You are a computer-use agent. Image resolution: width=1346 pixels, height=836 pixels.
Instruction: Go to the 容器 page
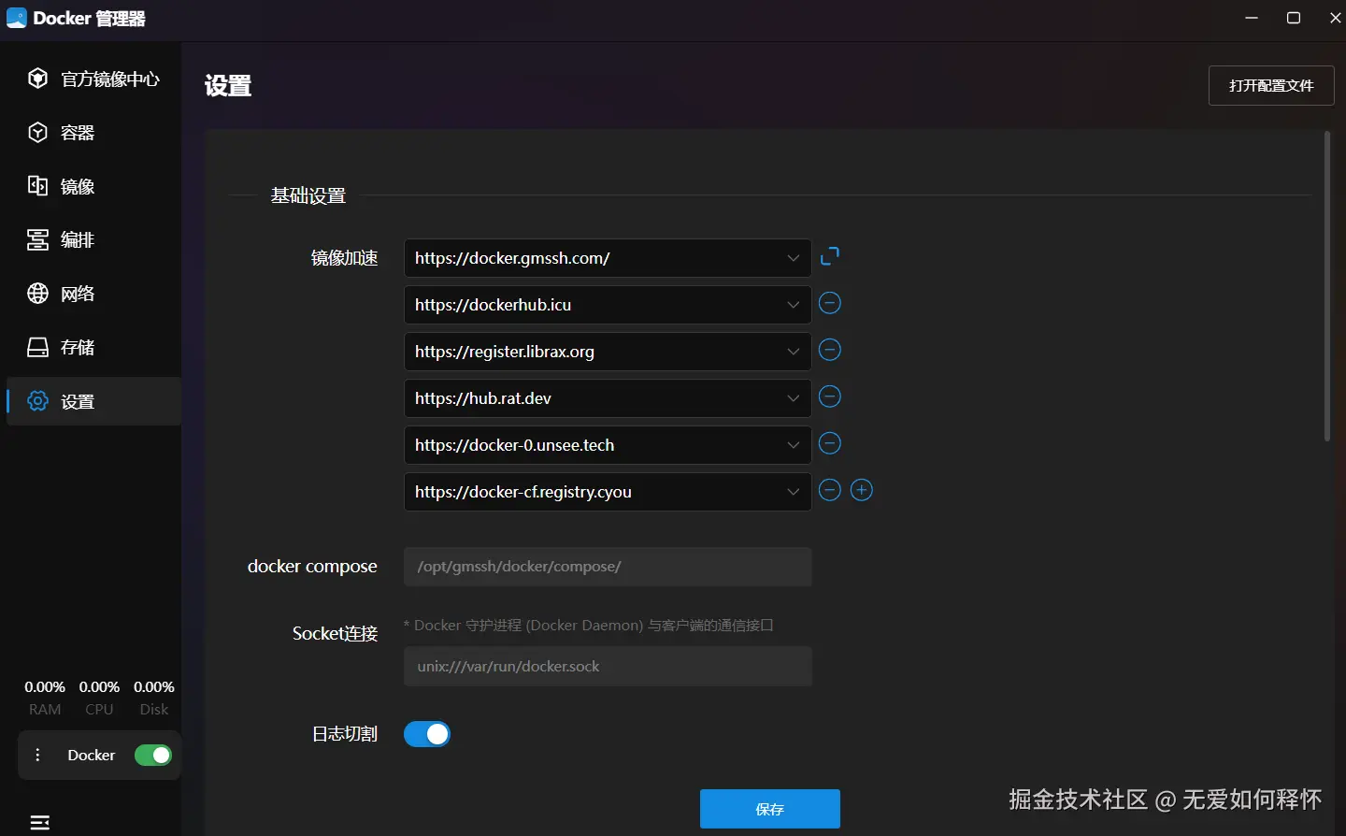(x=93, y=133)
